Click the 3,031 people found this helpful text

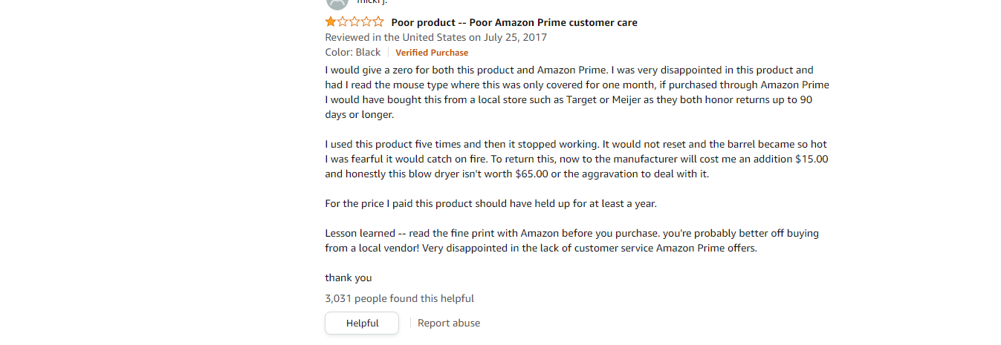click(399, 298)
